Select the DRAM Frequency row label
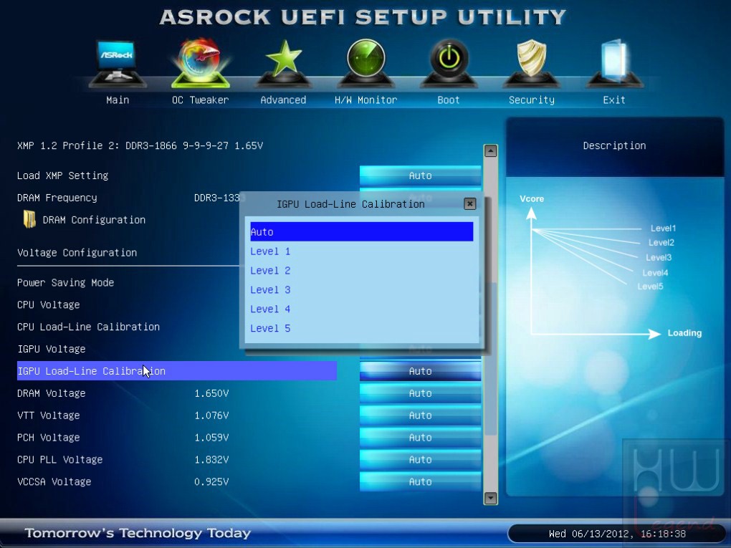The image size is (731, 548). coord(57,198)
